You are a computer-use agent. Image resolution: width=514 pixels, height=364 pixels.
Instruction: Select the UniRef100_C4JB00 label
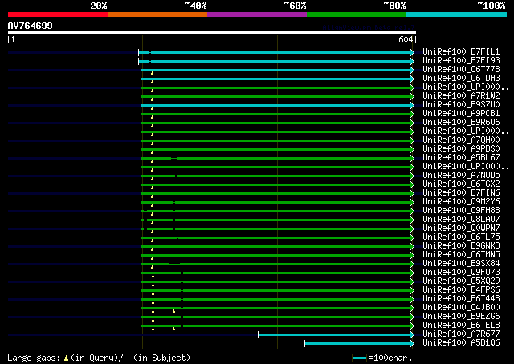pyautogui.click(x=461, y=308)
